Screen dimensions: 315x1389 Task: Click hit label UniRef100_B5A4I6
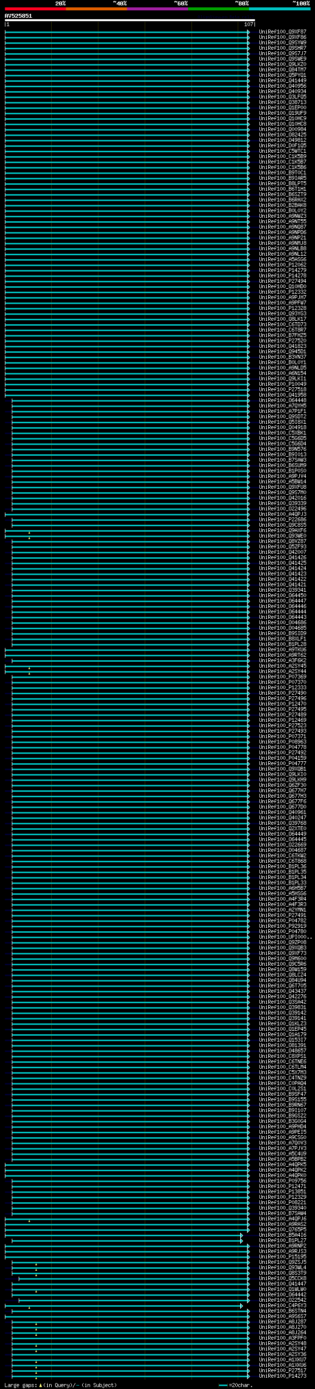click(283, 1235)
